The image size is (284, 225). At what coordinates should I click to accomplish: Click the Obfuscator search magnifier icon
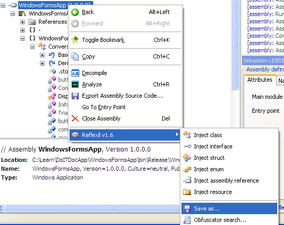(187, 220)
